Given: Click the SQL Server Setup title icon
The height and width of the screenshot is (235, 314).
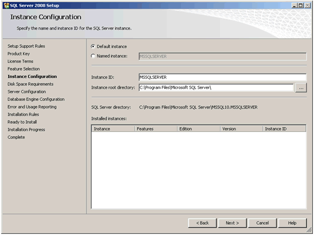Looking at the screenshot, I should pyautogui.click(x=7, y=5).
